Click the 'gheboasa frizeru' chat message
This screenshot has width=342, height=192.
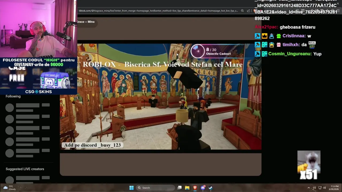pos(297,27)
